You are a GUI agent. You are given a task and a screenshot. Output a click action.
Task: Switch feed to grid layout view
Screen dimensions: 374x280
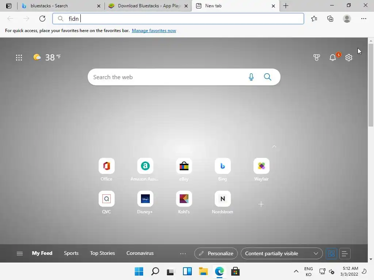pos(331,253)
